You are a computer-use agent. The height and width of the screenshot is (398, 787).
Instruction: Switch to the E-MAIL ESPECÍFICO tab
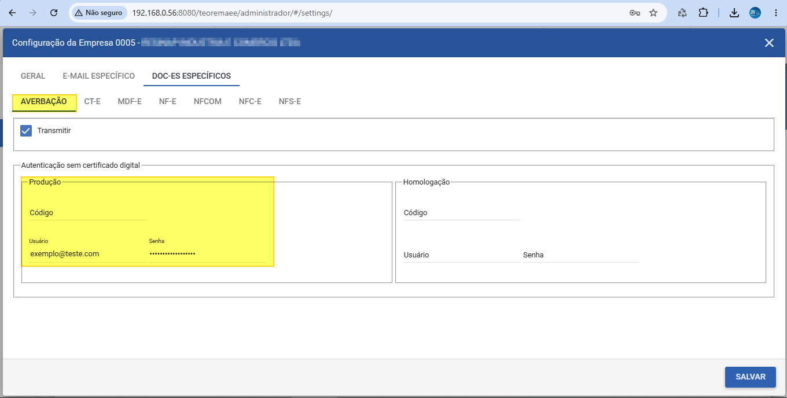click(99, 76)
